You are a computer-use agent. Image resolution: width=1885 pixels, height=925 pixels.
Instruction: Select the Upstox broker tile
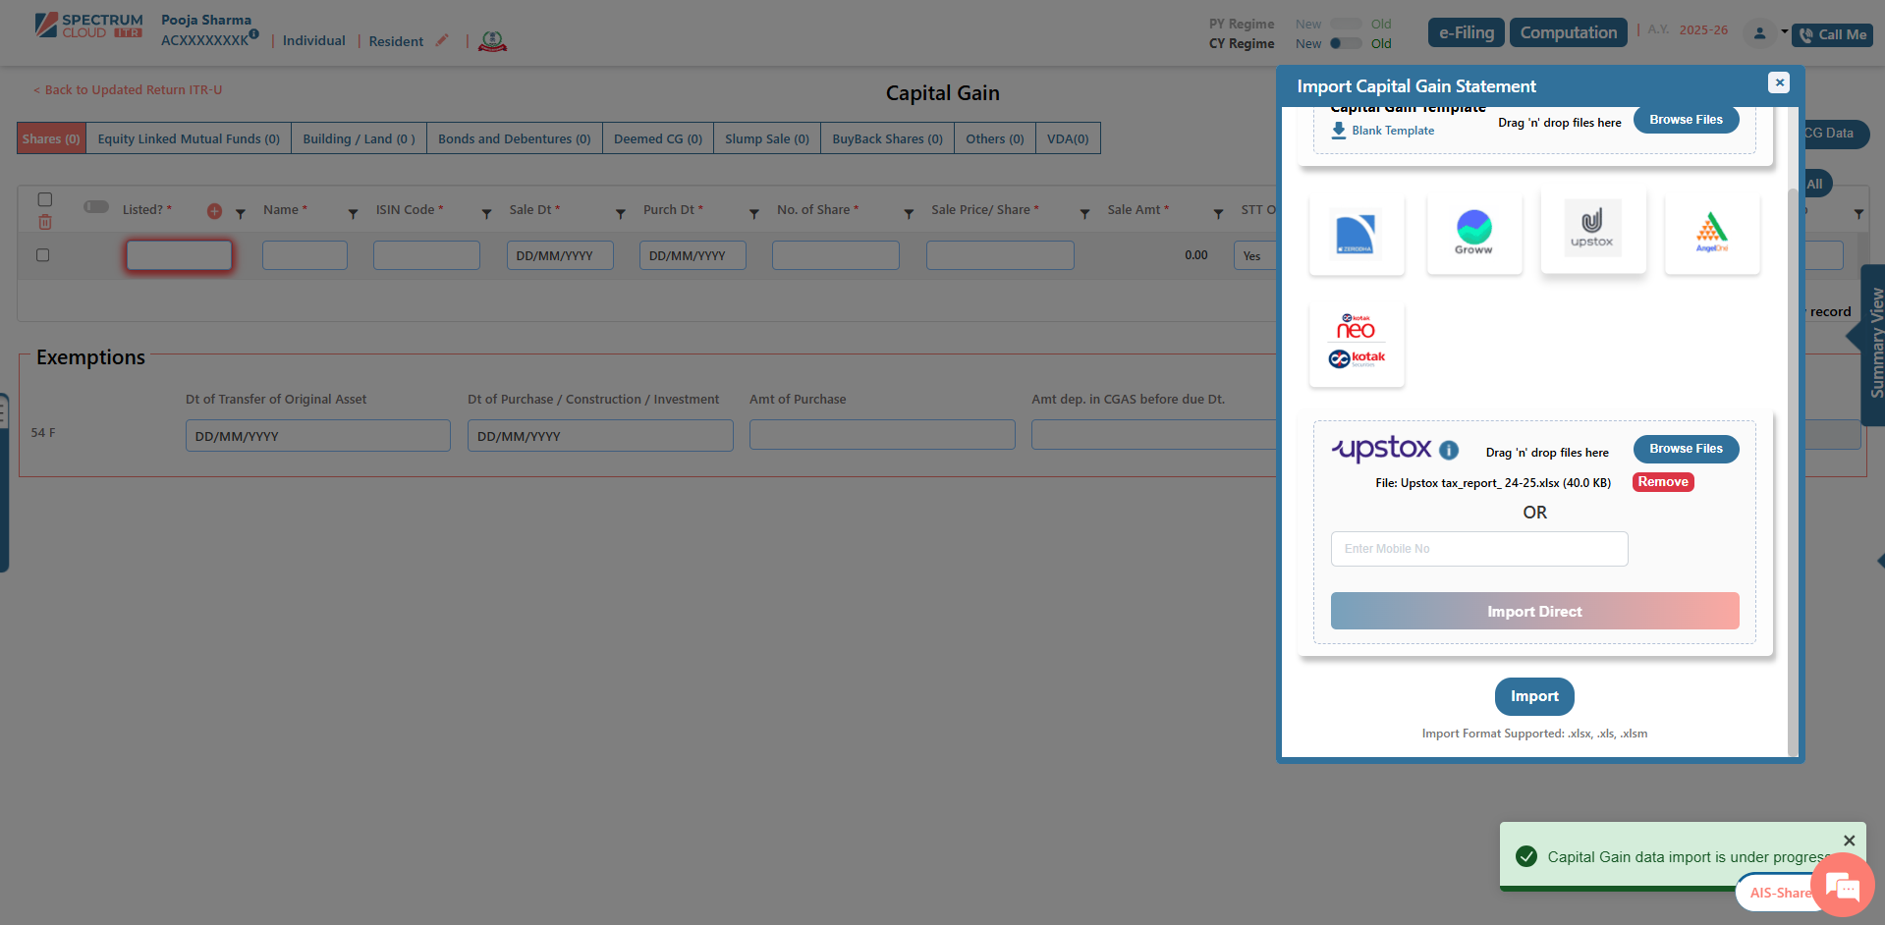coord(1592,230)
